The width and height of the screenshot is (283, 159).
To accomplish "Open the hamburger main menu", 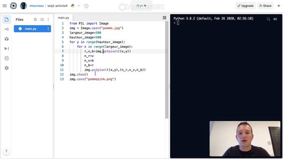I will [x=5, y=6].
